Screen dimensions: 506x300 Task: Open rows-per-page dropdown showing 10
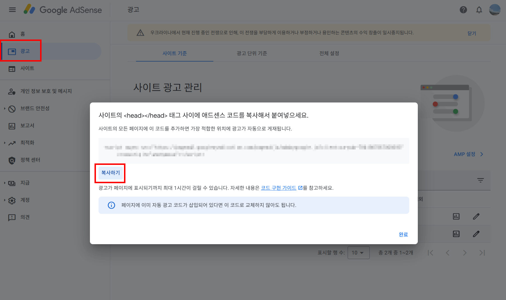359,253
